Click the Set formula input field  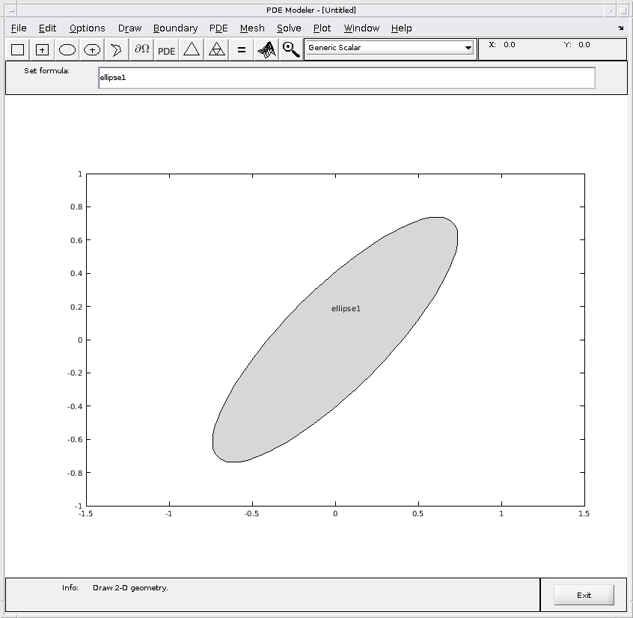coord(346,78)
